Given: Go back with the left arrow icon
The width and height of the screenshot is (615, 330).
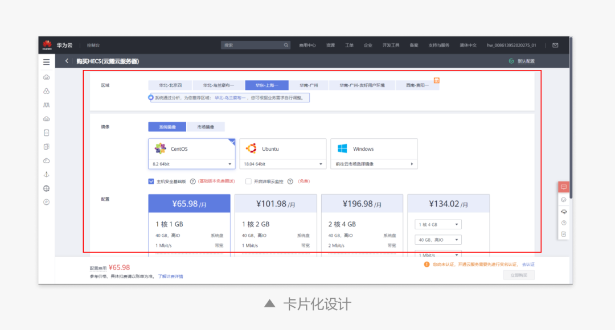Looking at the screenshot, I should tap(67, 61).
